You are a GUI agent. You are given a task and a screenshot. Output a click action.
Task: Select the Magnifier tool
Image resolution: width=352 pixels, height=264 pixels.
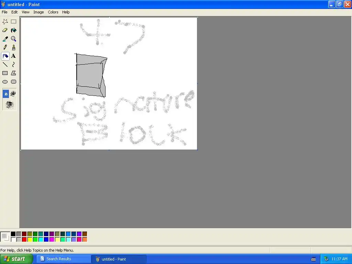[13, 39]
